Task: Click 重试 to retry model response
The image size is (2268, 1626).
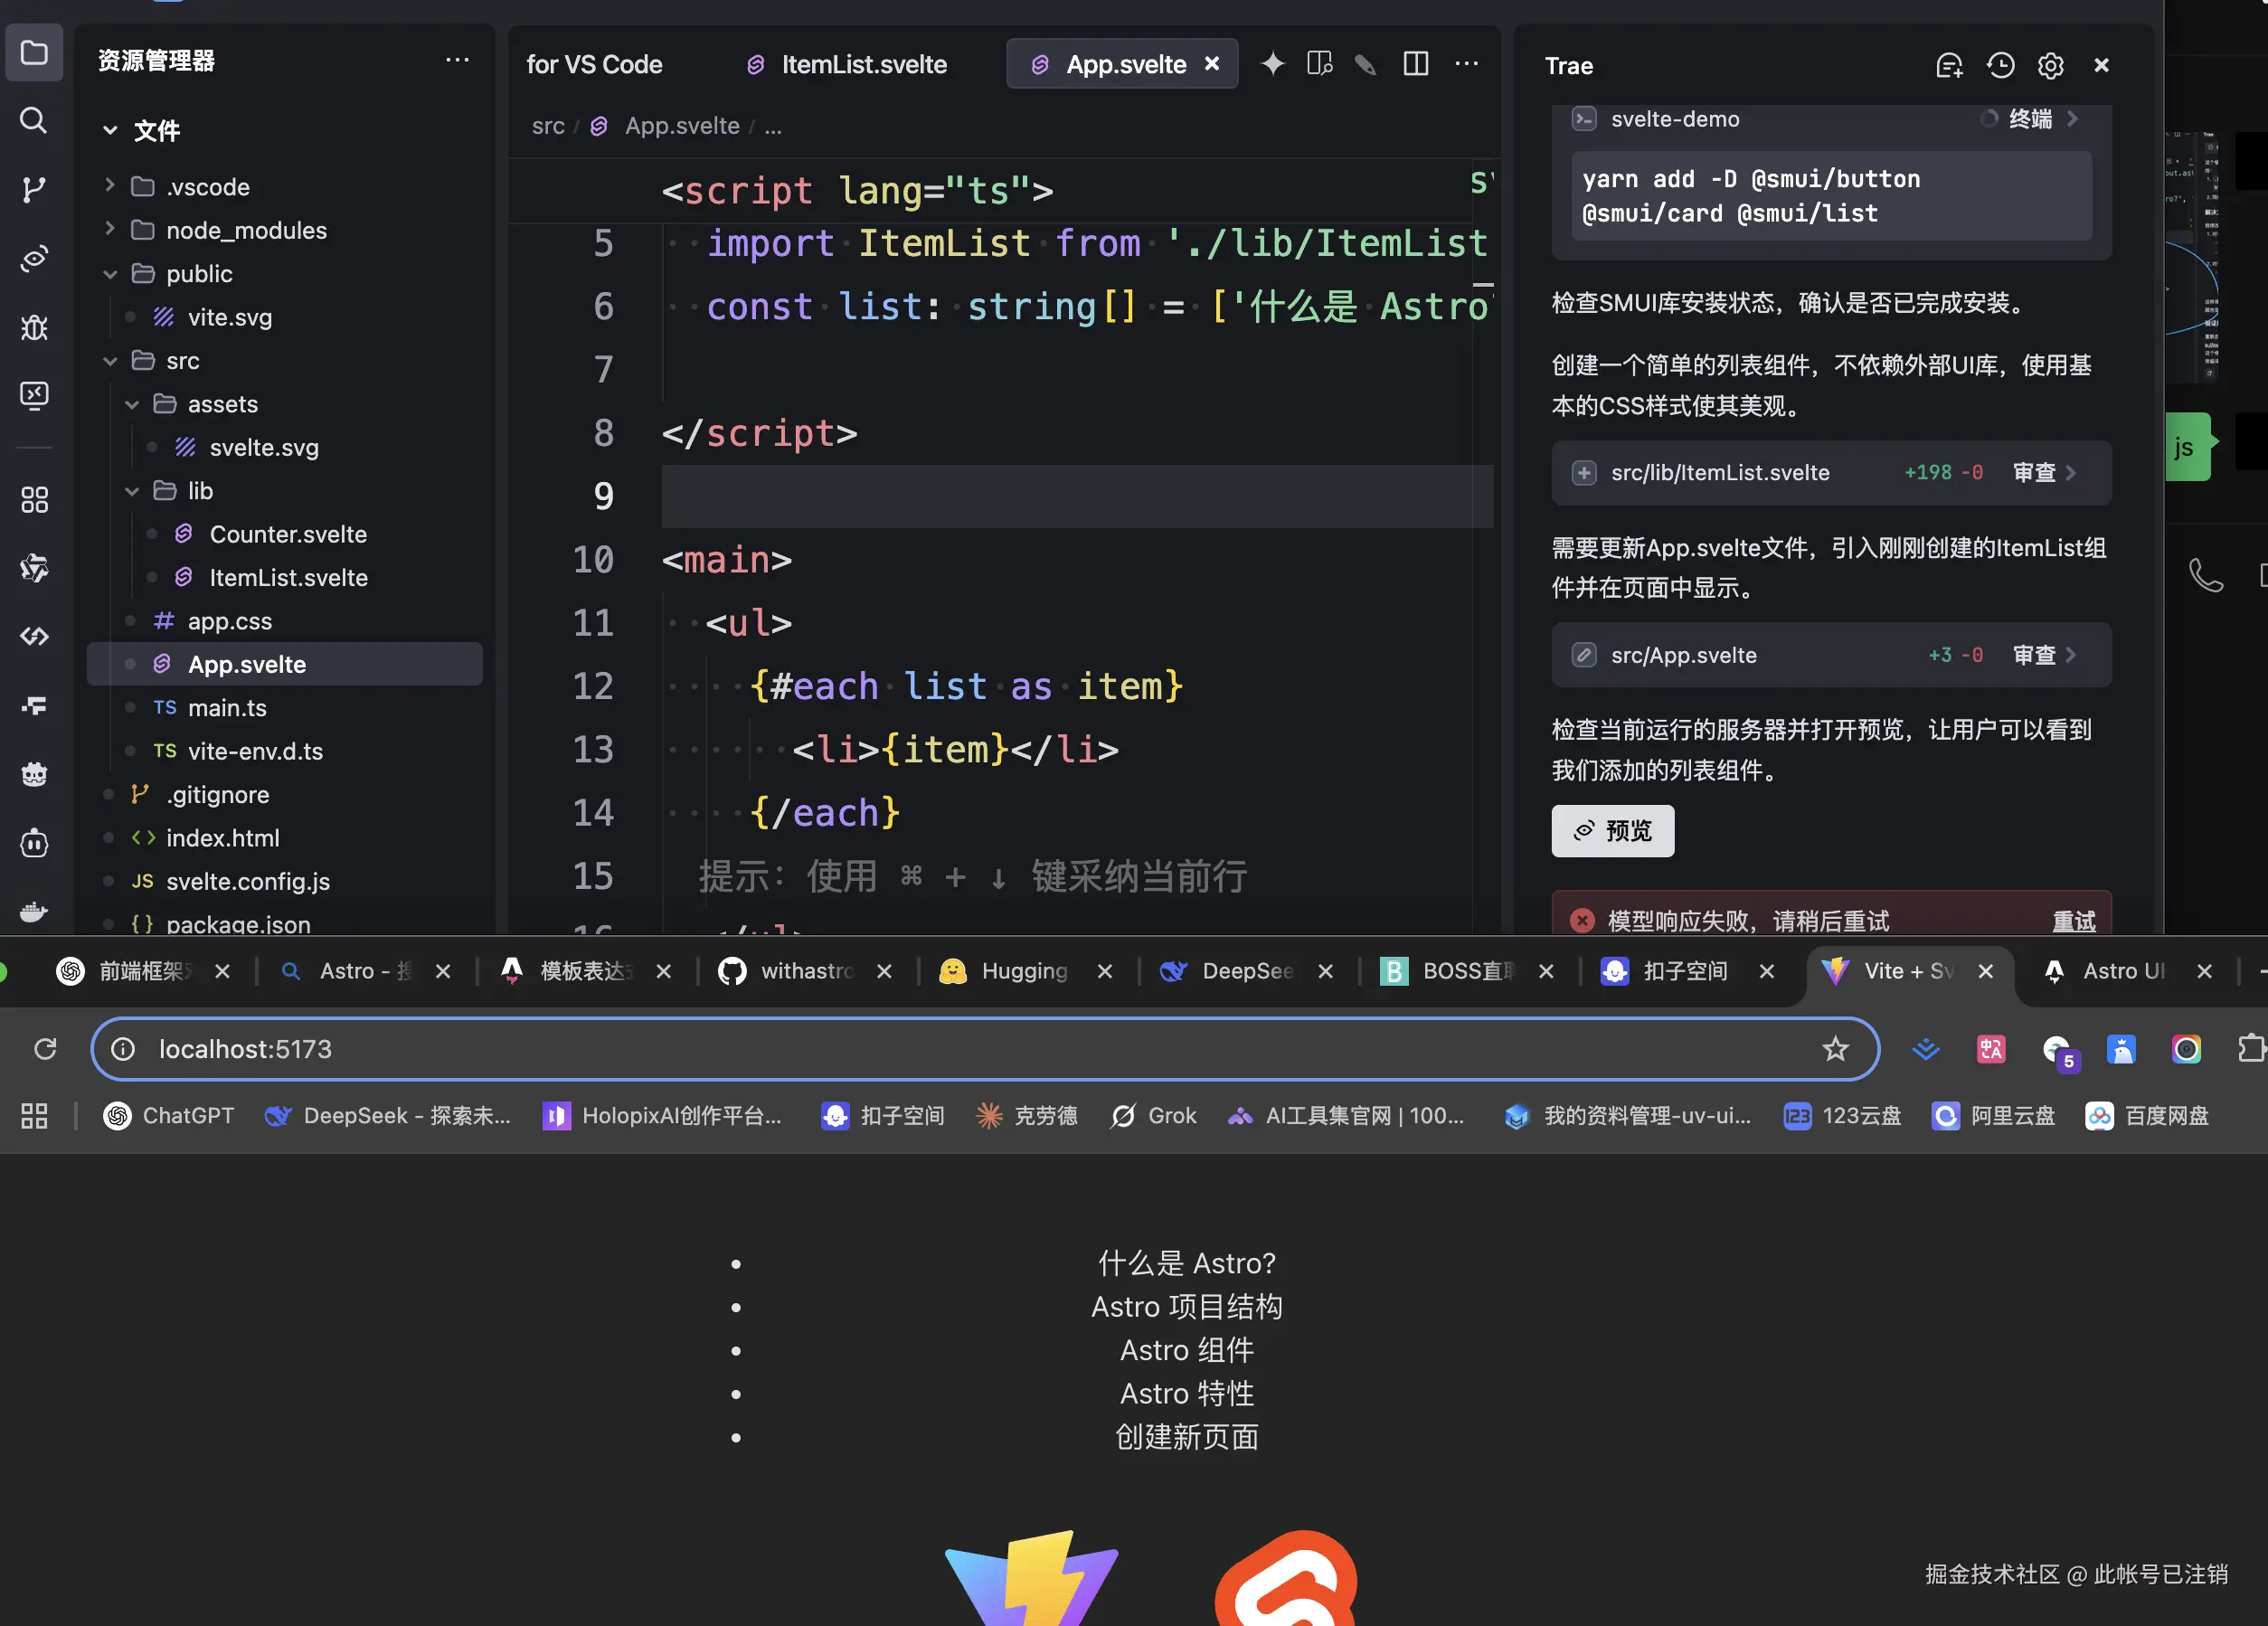Action: pyautogui.click(x=2073, y=920)
